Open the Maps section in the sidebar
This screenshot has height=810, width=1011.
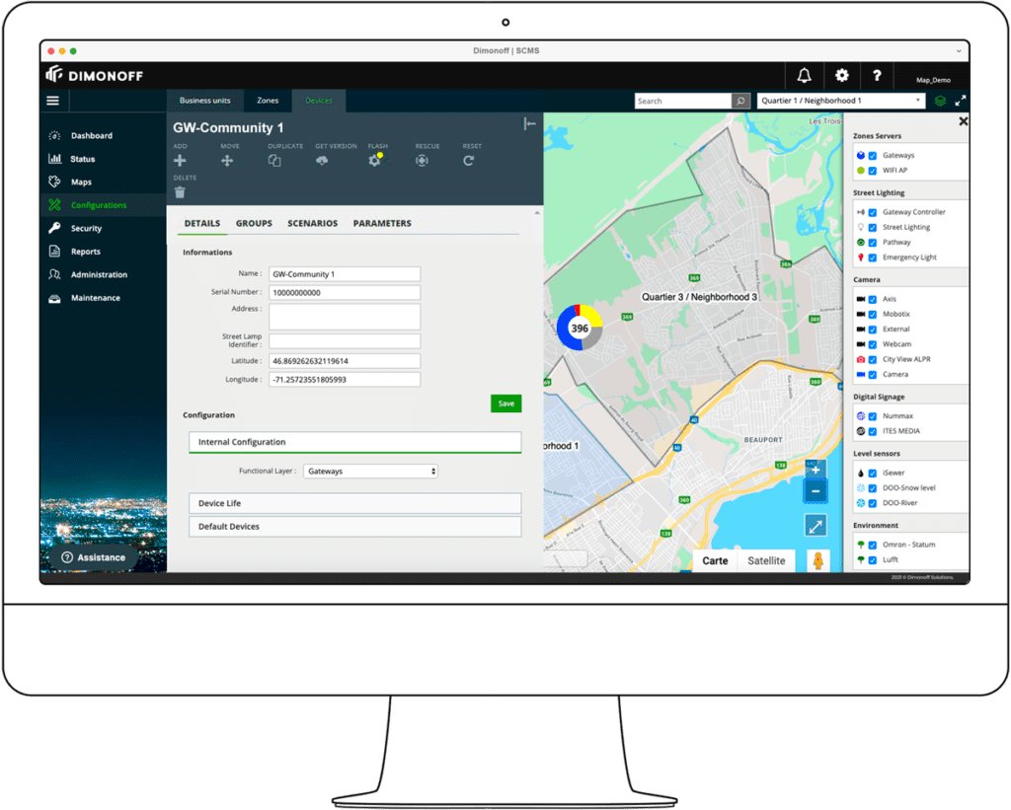84,182
